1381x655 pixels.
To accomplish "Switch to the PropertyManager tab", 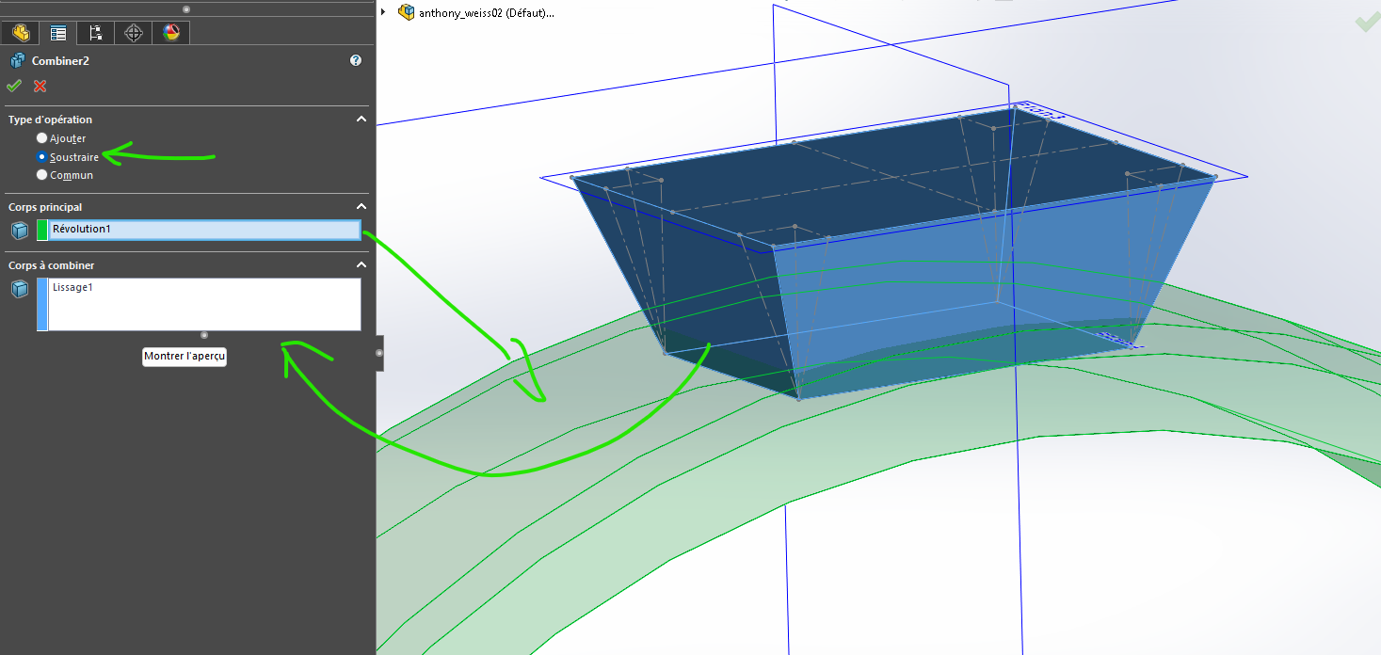I will tap(58, 33).
